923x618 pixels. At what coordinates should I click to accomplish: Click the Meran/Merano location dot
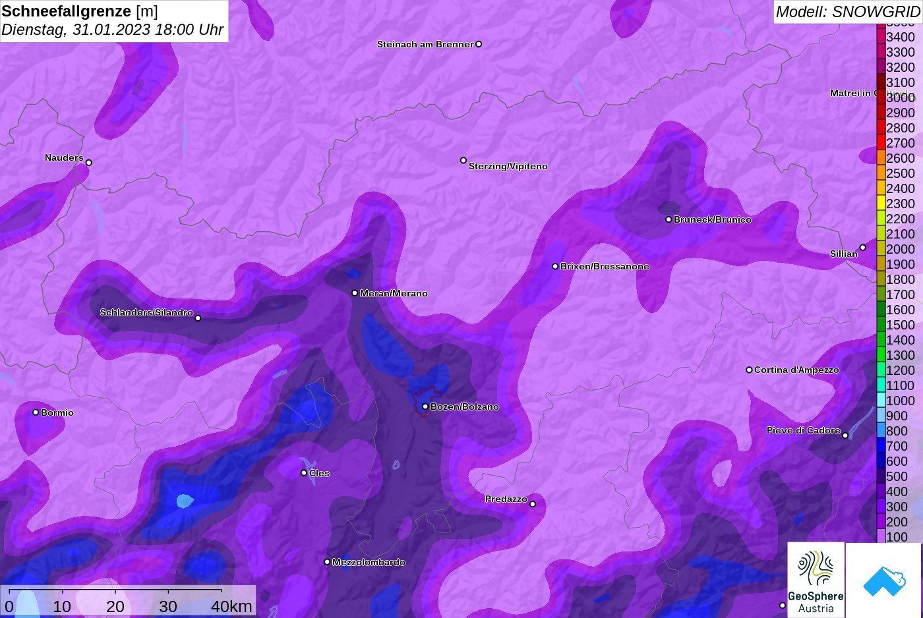tap(355, 293)
